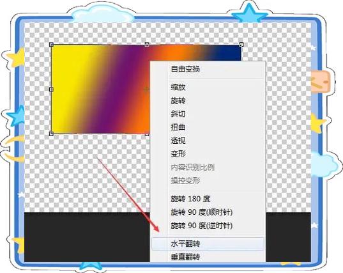Pick 斜切 from the context menu
This screenshot has width=343, height=273.
point(208,114)
